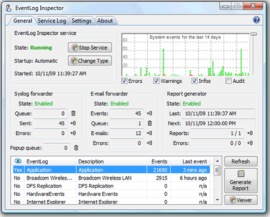
Task: Click the chart scale slider handle
Action: (253, 34)
